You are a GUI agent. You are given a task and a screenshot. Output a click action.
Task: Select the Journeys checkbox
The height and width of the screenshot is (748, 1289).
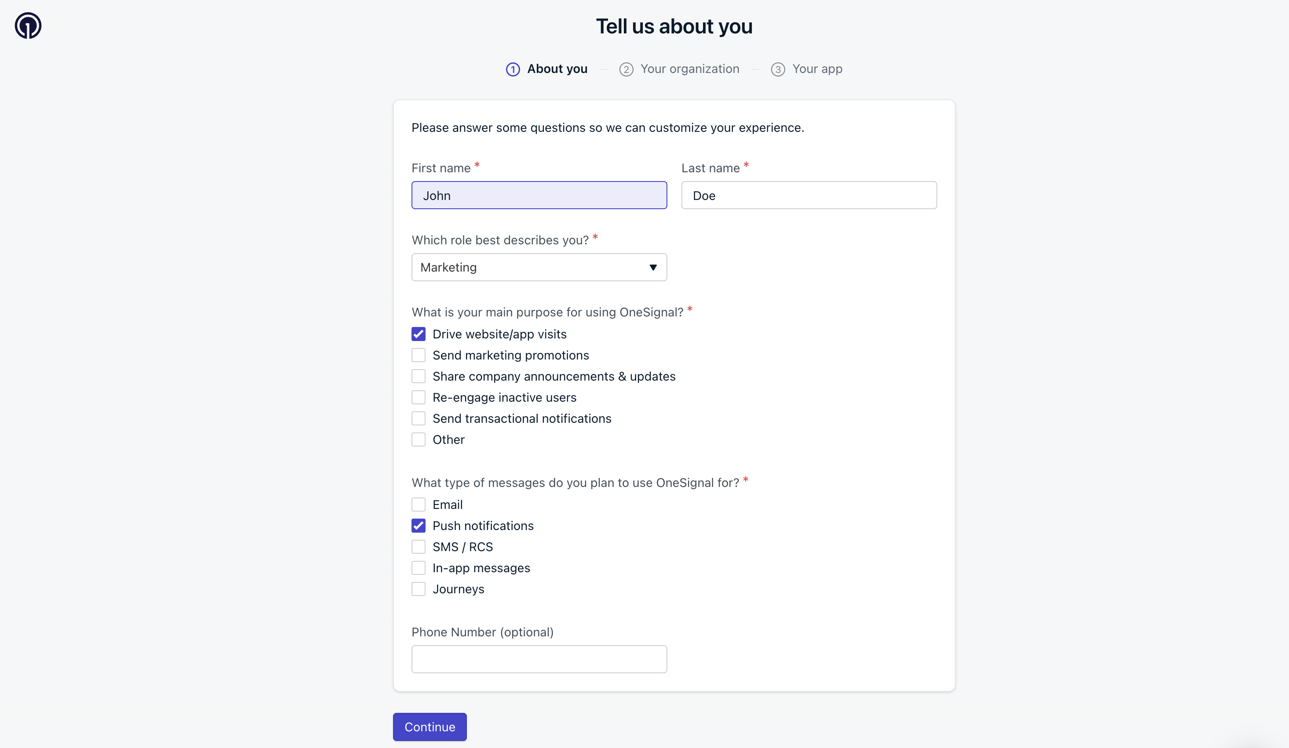click(419, 589)
